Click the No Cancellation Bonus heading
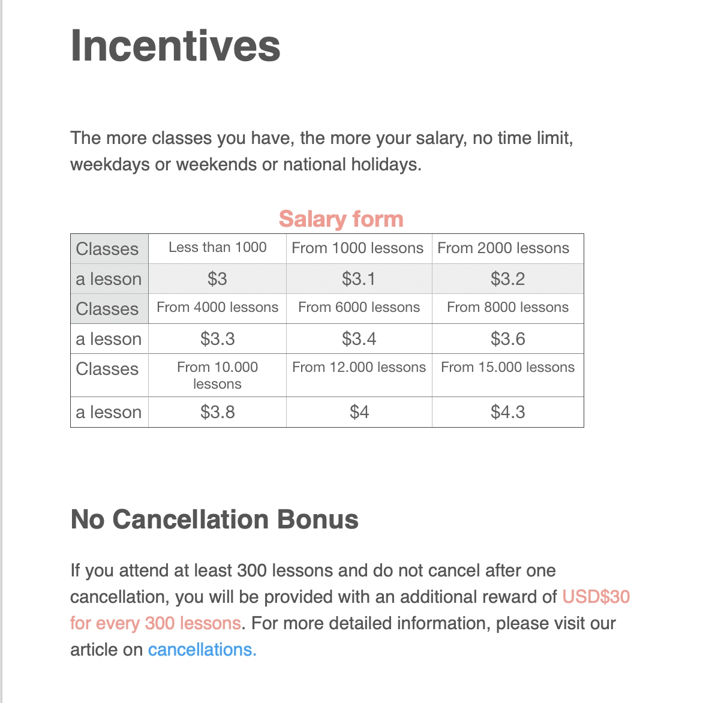The width and height of the screenshot is (715, 703). (214, 519)
